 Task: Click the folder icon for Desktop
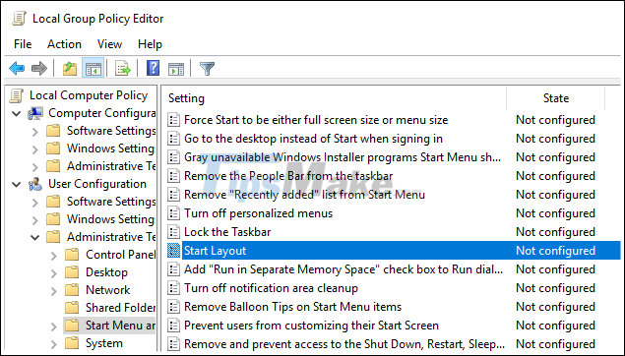72,272
